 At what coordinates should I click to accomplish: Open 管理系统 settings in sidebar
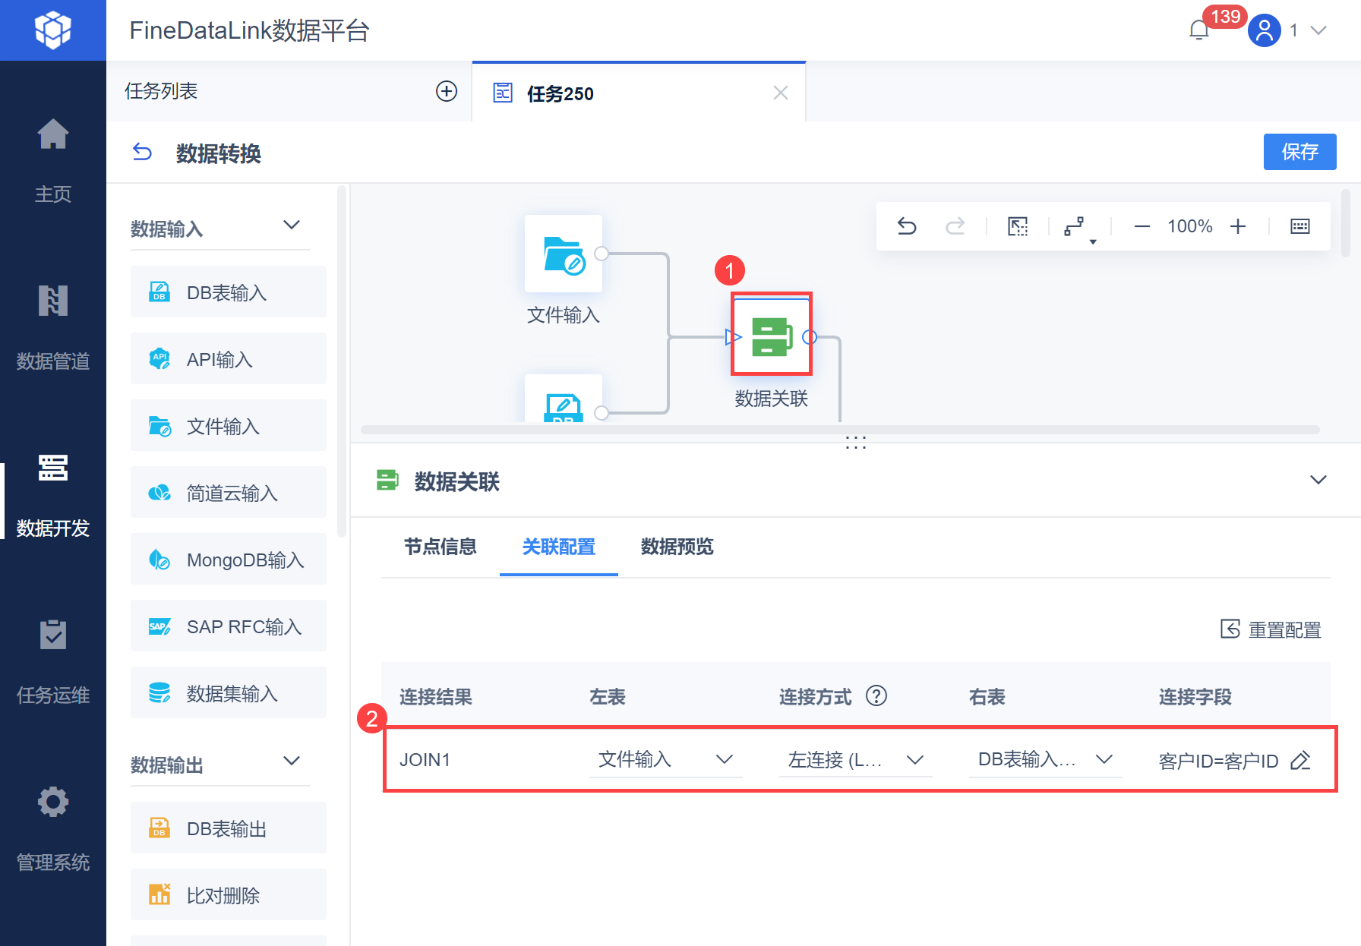(x=53, y=828)
